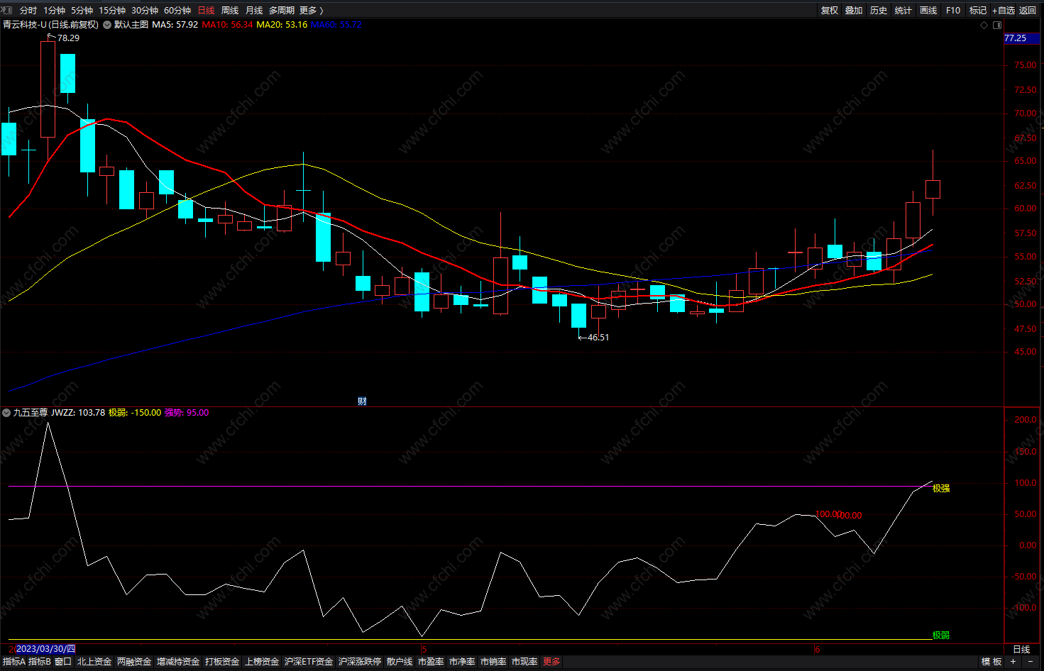This screenshot has height=671, width=1044.
Task: Select the 1分钟 period tab
Action: [x=55, y=10]
